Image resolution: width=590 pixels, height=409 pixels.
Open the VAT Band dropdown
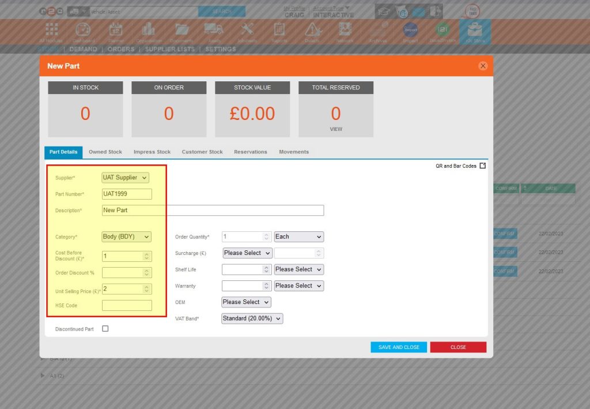[252, 318]
